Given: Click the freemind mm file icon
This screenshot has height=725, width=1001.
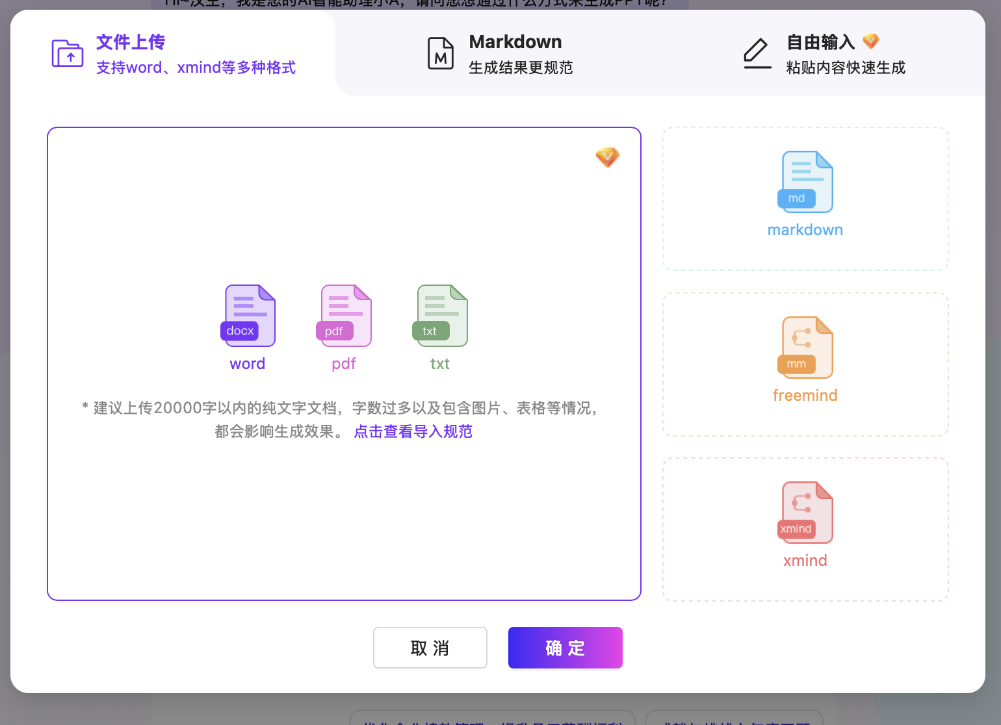Looking at the screenshot, I should coord(805,346).
